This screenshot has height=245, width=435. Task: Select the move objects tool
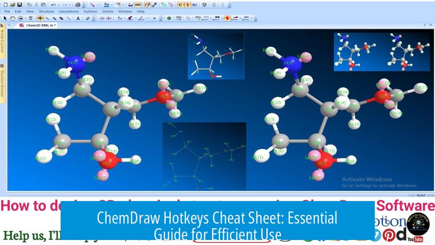pyautogui.click(x=40, y=18)
